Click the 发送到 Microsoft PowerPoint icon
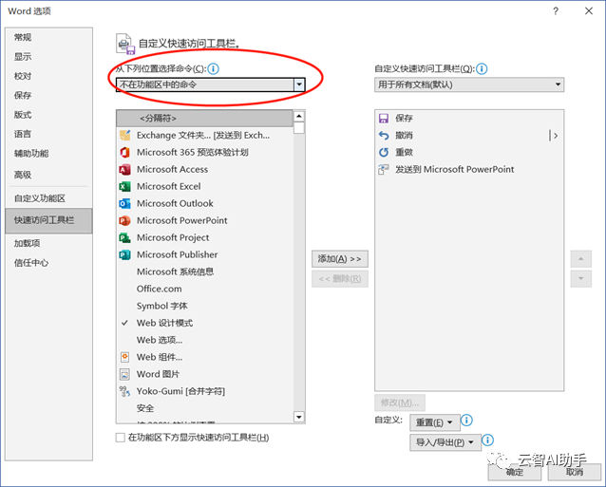This screenshot has height=487, width=606. (x=384, y=169)
